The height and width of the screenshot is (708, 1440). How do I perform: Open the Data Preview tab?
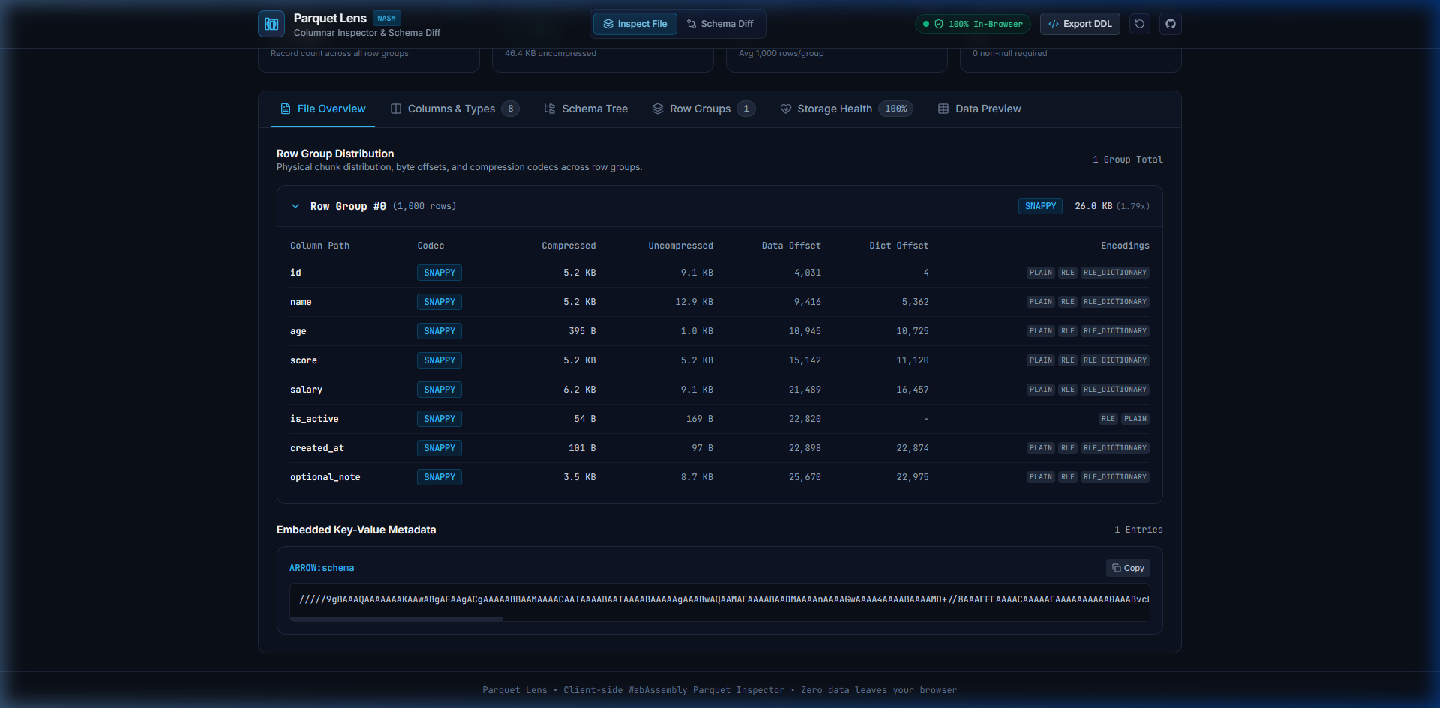pos(979,109)
